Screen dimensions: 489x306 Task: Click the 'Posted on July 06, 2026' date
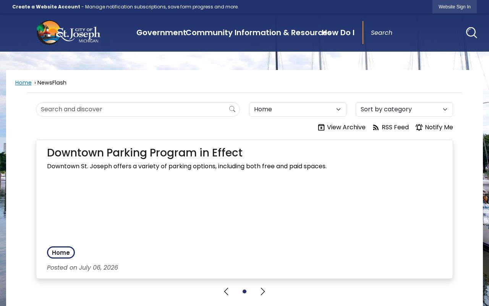point(83,268)
